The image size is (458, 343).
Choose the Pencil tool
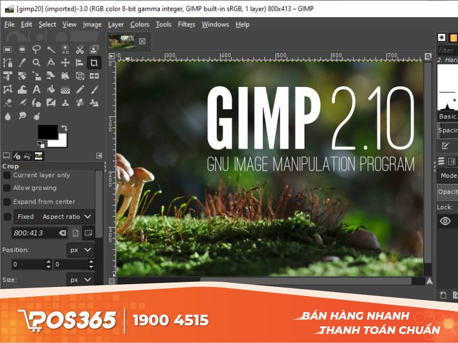pyautogui.click(x=80, y=89)
